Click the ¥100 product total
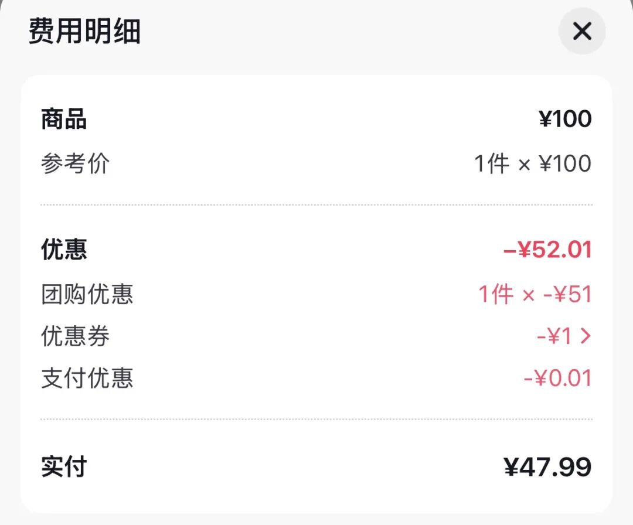Viewport: 633px width, 525px height. (x=565, y=120)
